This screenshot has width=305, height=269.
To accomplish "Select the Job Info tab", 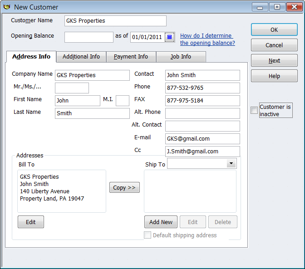I will point(181,57).
